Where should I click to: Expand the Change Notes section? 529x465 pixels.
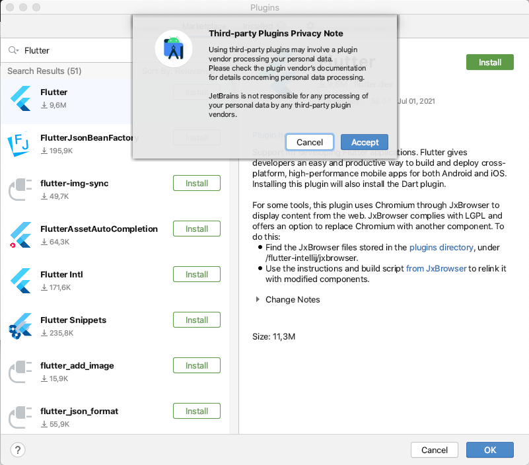click(258, 300)
